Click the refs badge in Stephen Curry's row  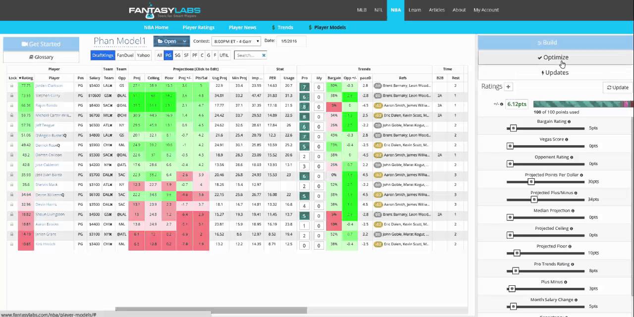tap(377, 96)
